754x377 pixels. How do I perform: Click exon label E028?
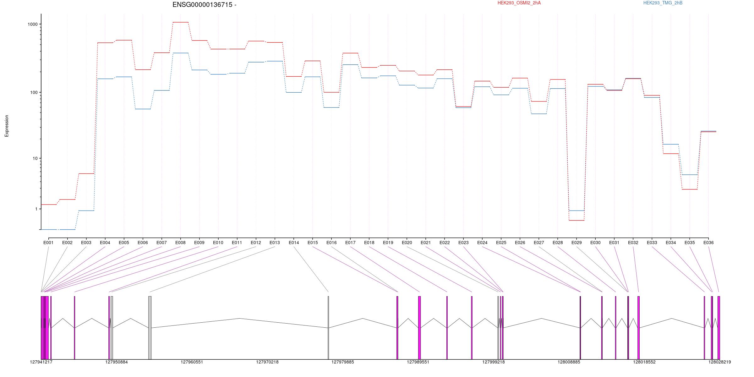[558, 243]
